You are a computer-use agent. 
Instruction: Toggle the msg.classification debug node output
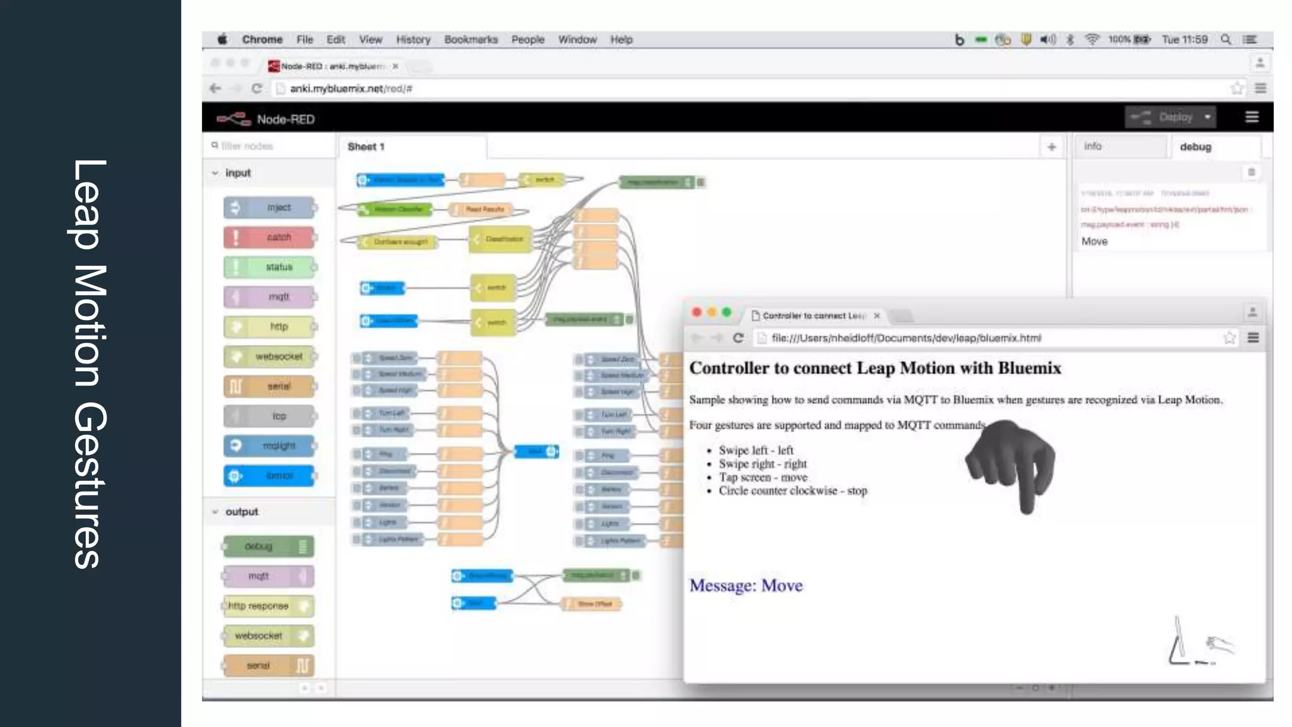click(x=701, y=182)
